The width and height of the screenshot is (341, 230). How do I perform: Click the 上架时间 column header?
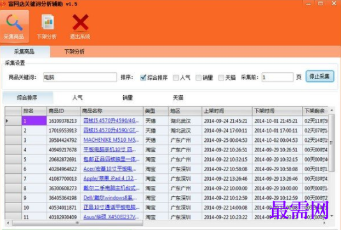click(227, 111)
